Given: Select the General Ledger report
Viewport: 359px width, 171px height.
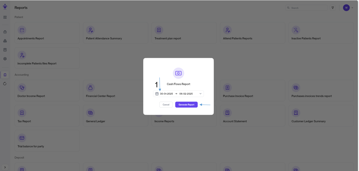Looking at the screenshot, I should click(x=115, y=116).
